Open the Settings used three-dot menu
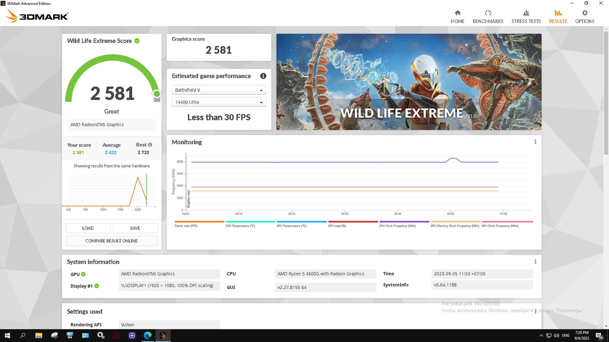 (x=535, y=311)
